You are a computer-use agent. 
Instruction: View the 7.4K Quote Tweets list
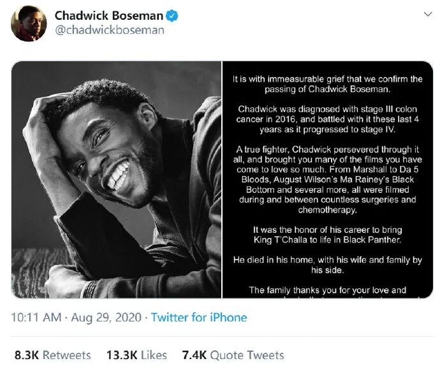233,355
